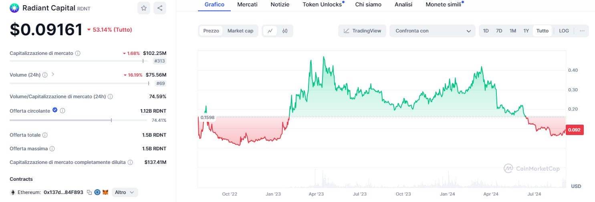Viewport: 595px width, 202px height.
Task: Toggle the LOG scale option
Action: pyautogui.click(x=564, y=31)
